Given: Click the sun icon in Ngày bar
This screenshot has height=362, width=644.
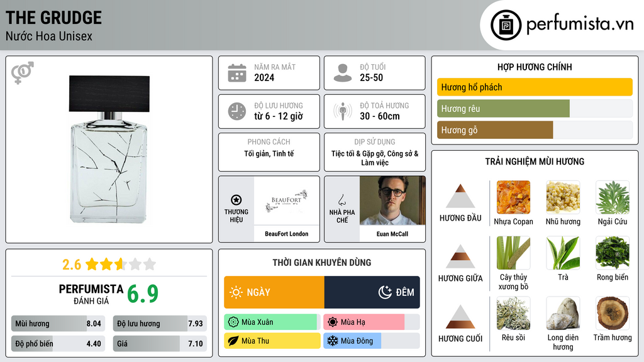Looking at the screenshot, I should click(x=236, y=292).
